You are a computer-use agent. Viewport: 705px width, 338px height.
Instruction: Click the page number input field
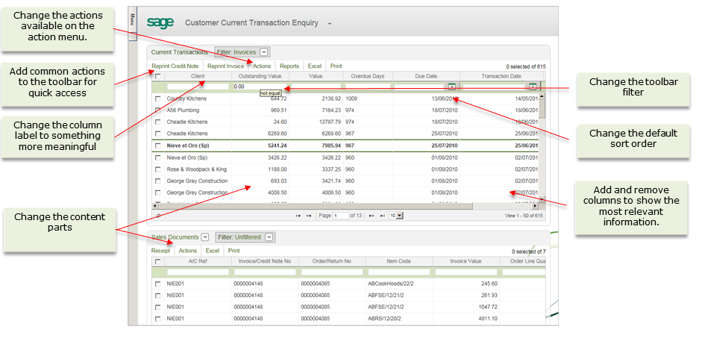click(x=340, y=216)
